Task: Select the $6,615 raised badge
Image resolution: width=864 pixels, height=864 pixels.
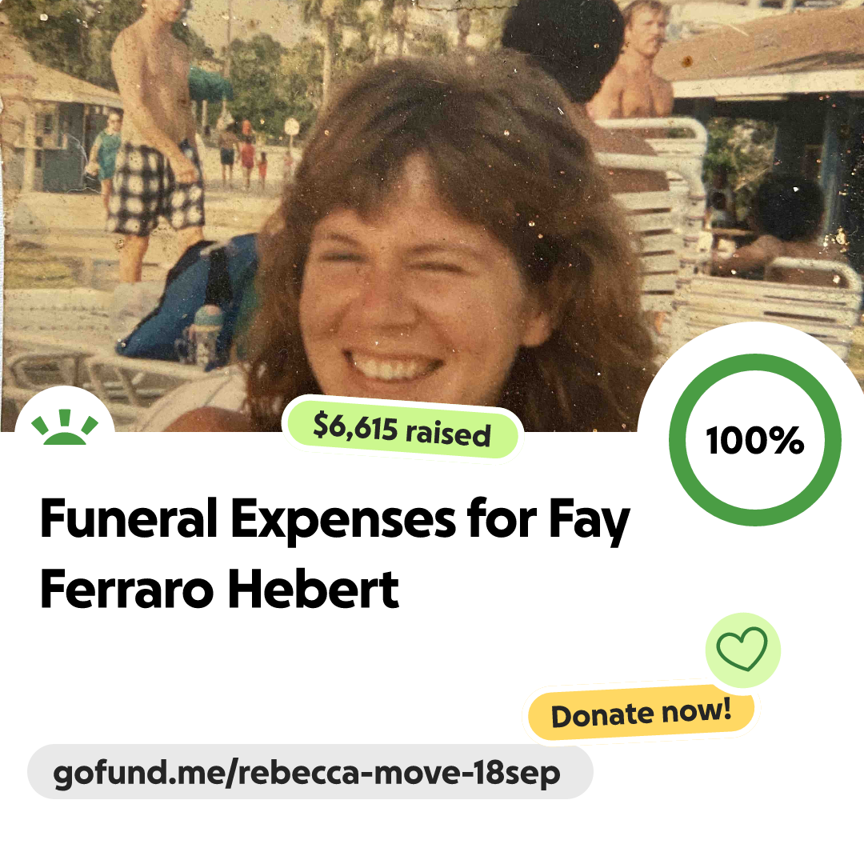Action: (x=402, y=429)
